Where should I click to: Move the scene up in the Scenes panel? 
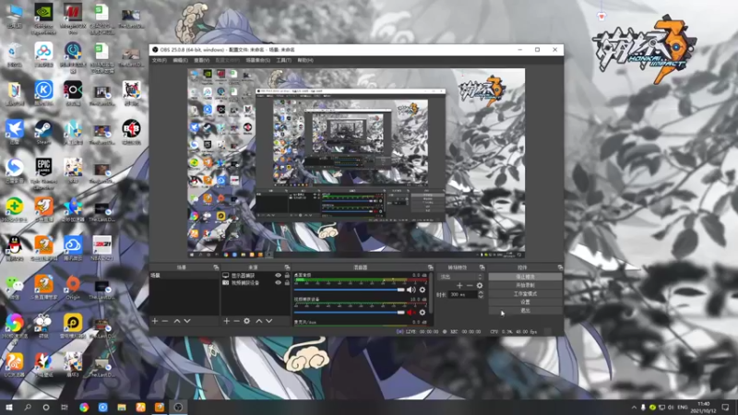pyautogui.click(x=177, y=321)
